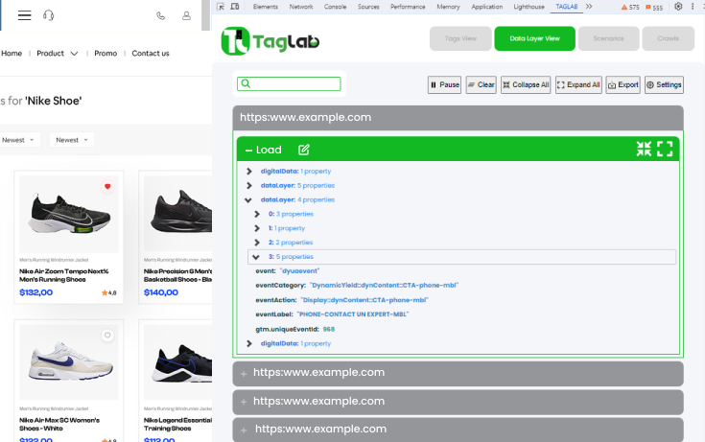The image size is (705, 442).
Task: Expand last digitalData: 1 property row
Action: point(249,343)
